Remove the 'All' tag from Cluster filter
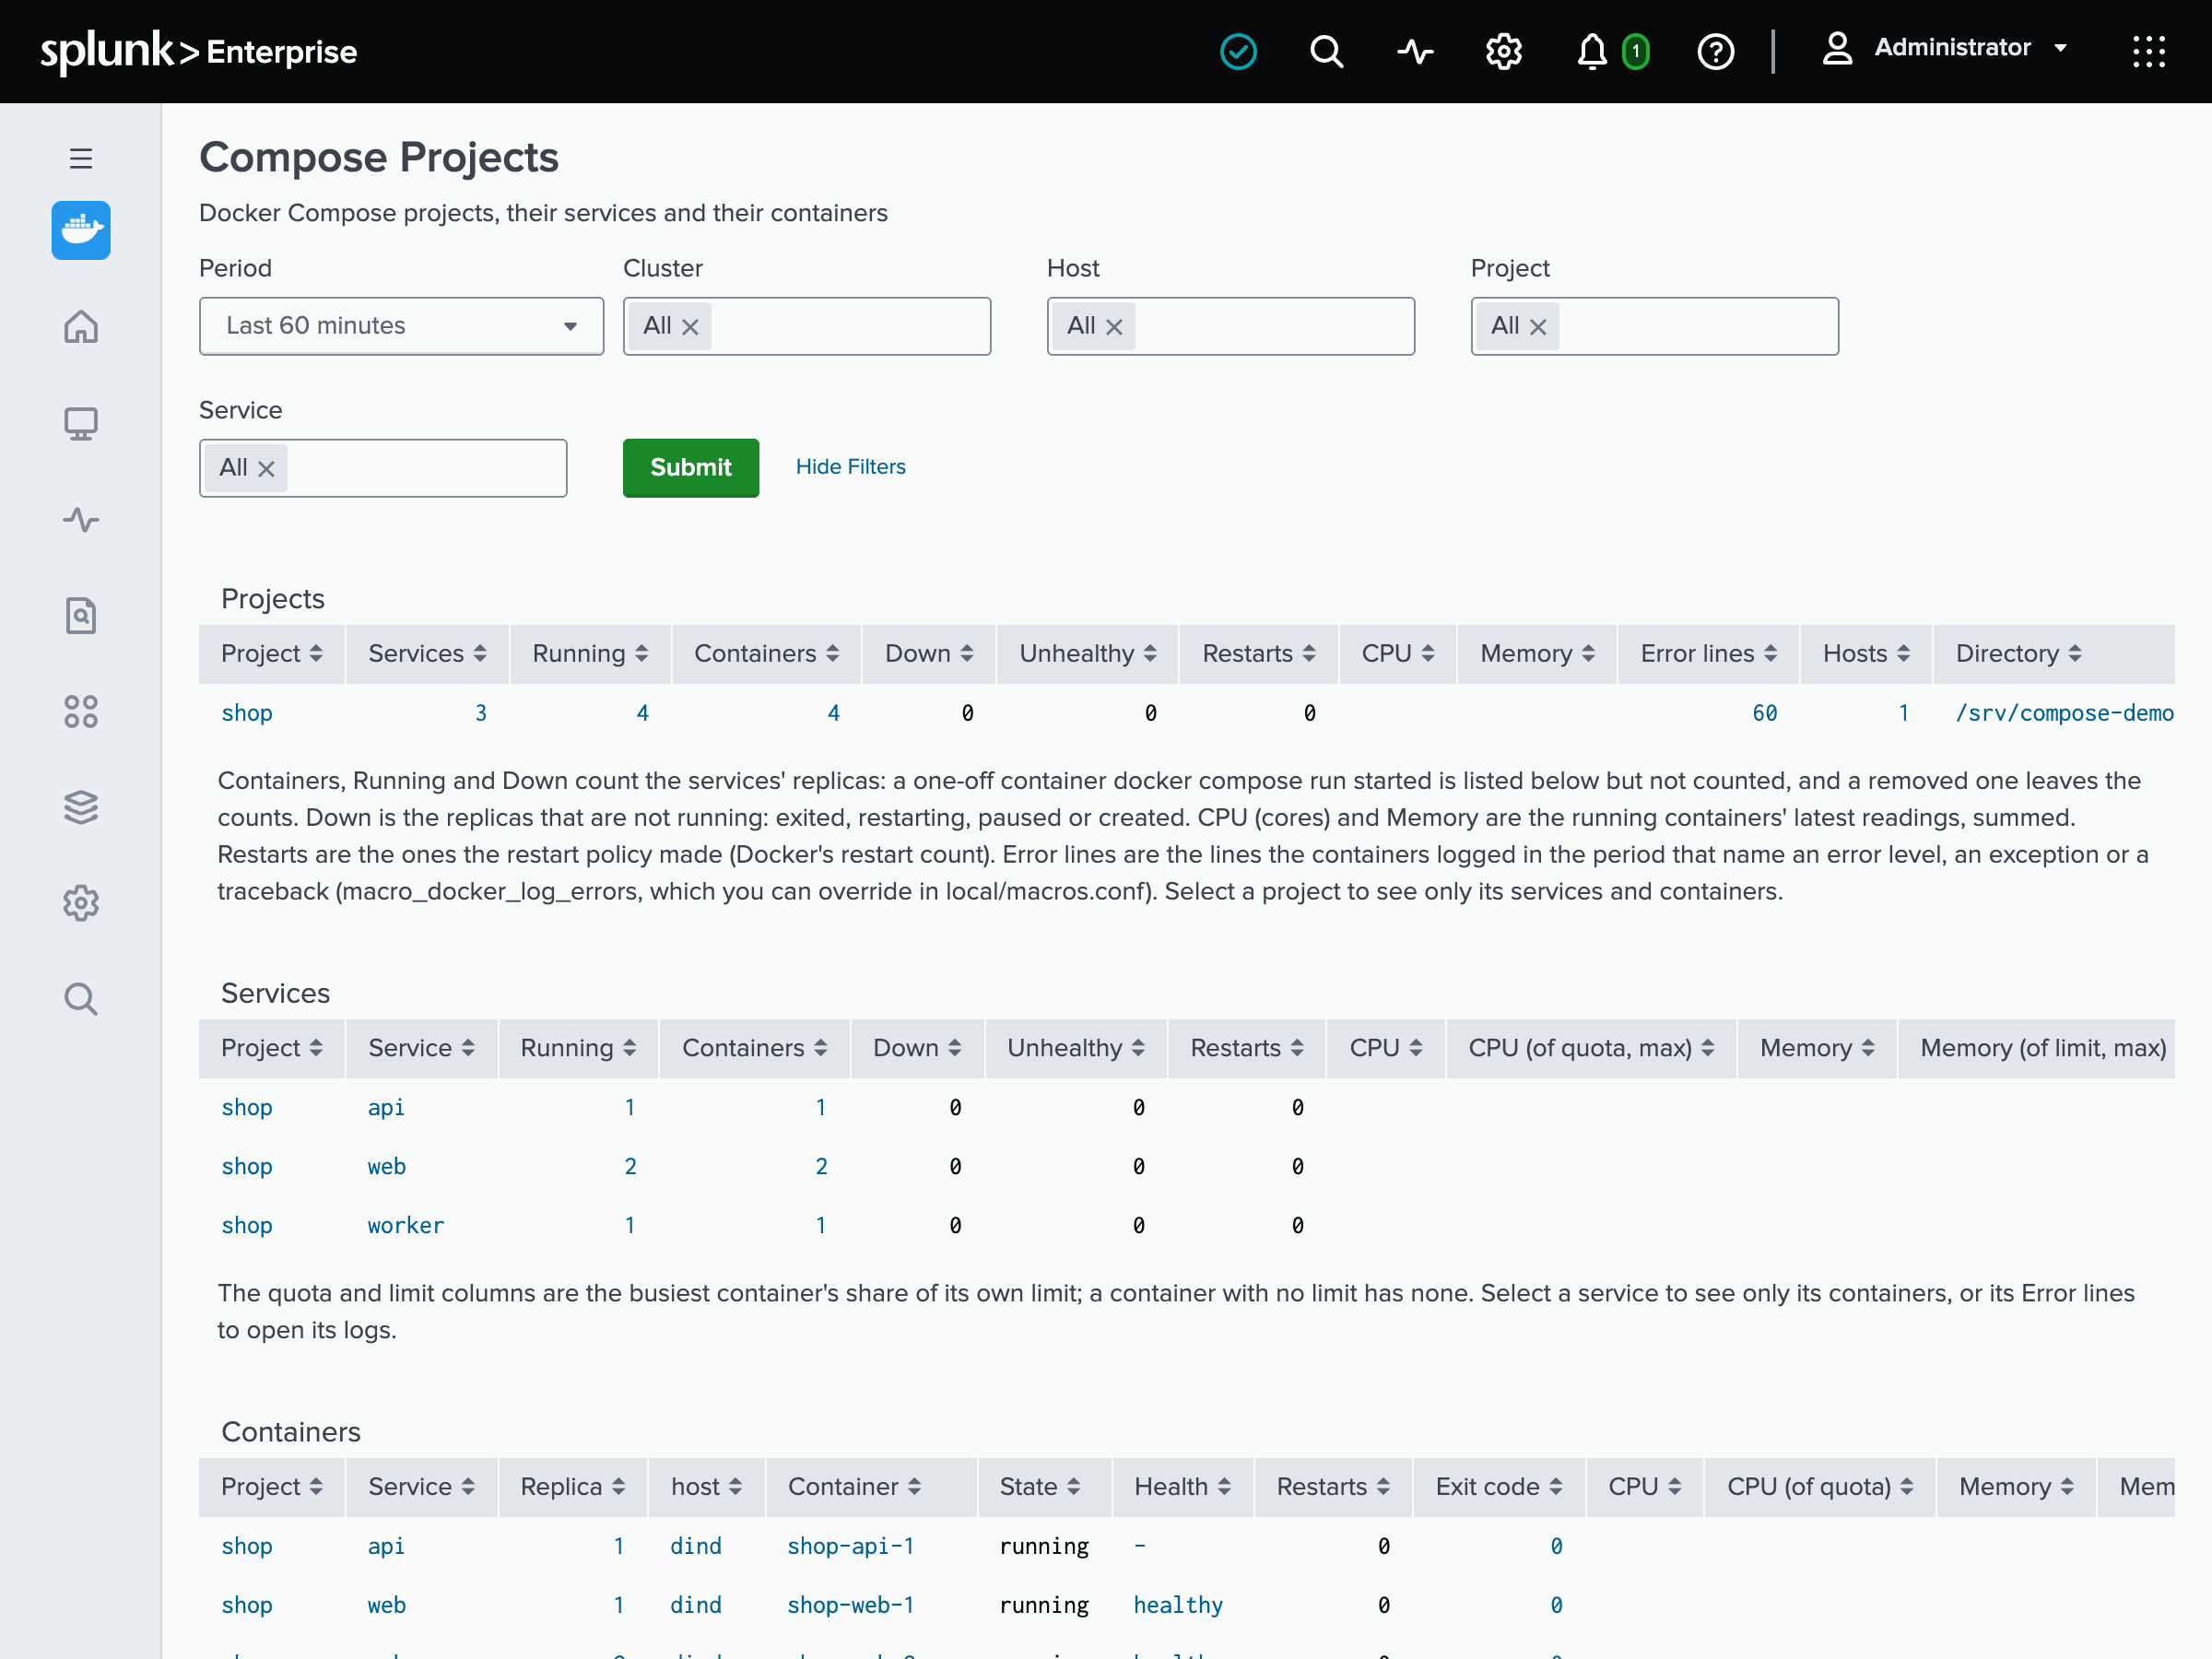2212x1659 pixels. [690, 327]
